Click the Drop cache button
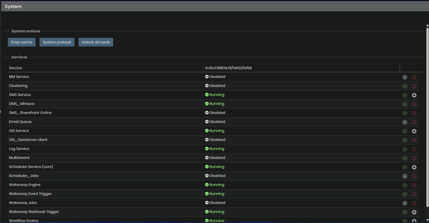429x223 pixels. tap(22, 42)
